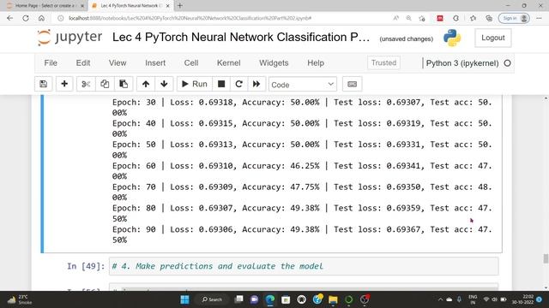Screen dimensions: 549x308
Task: Click Sign in button in browser
Action: (514, 18)
